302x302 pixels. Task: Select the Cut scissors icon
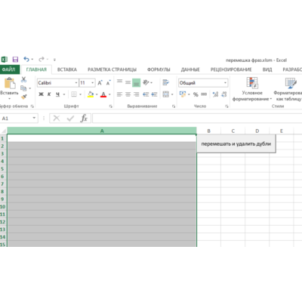[23, 80]
